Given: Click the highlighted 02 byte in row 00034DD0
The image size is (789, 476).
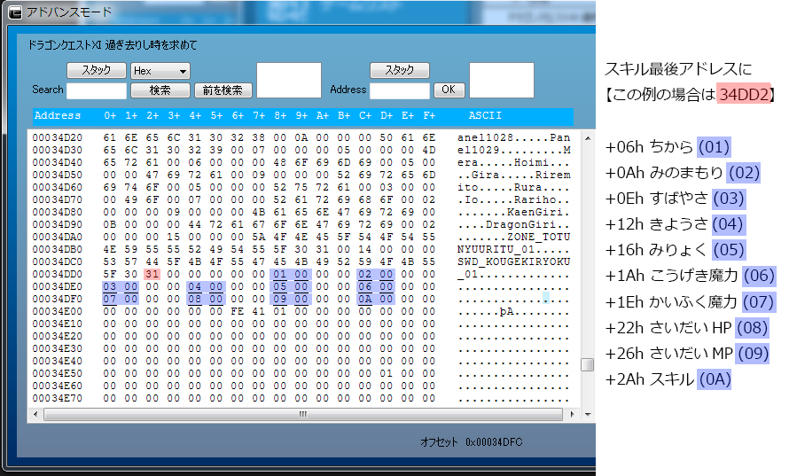Looking at the screenshot, I should pyautogui.click(x=365, y=274).
